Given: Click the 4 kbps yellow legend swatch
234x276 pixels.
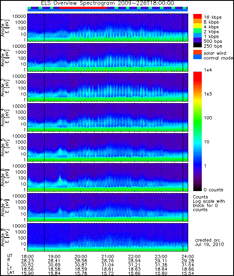Looking at the screenshot, I should [198, 26].
